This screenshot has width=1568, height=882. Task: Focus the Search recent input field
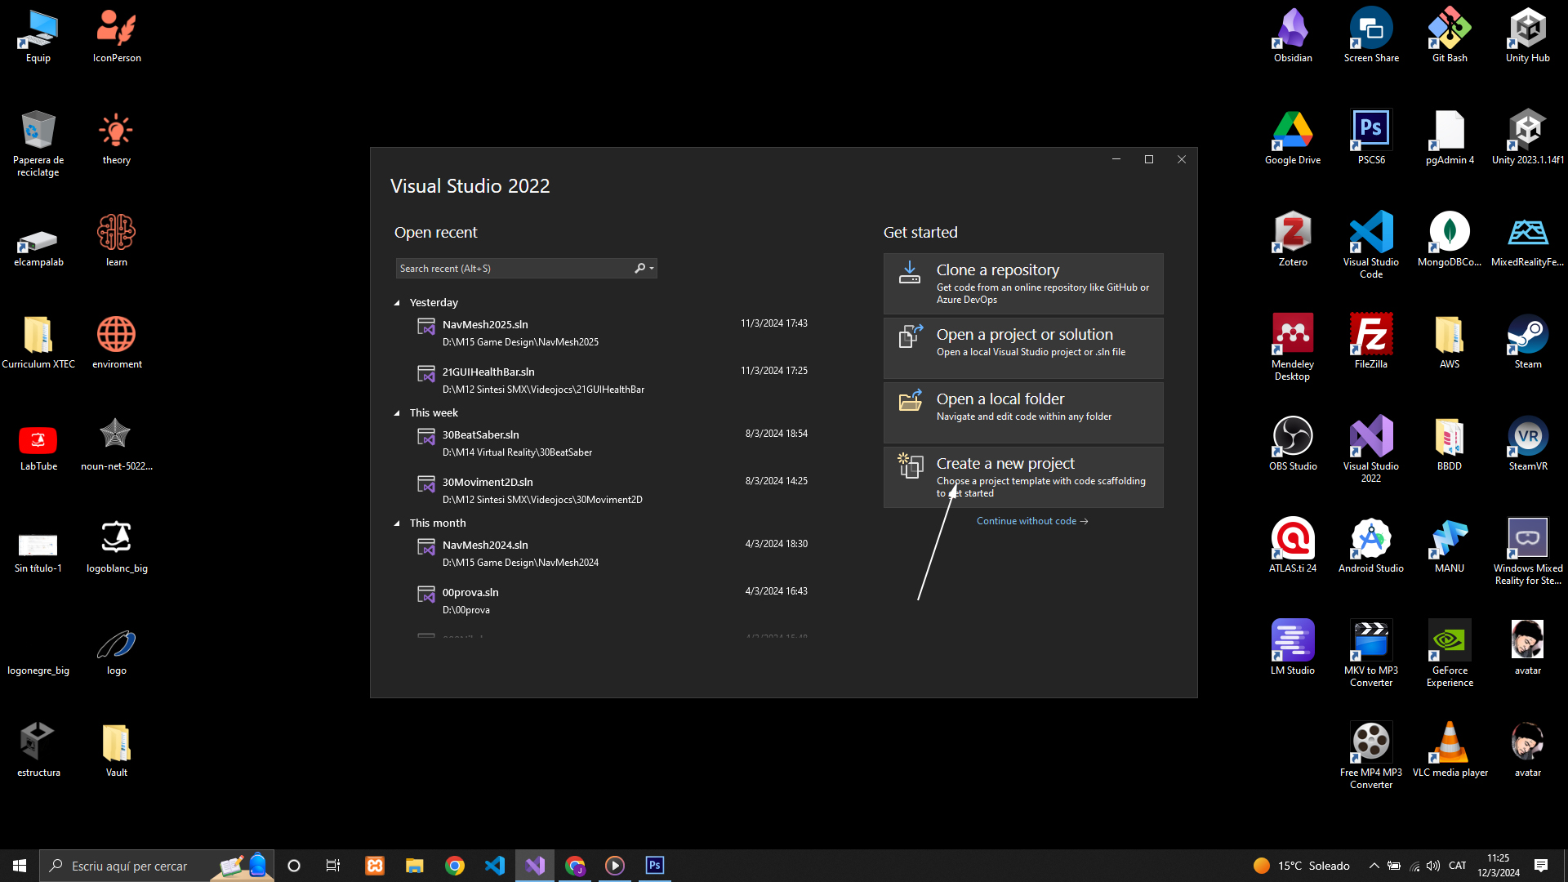pos(514,269)
